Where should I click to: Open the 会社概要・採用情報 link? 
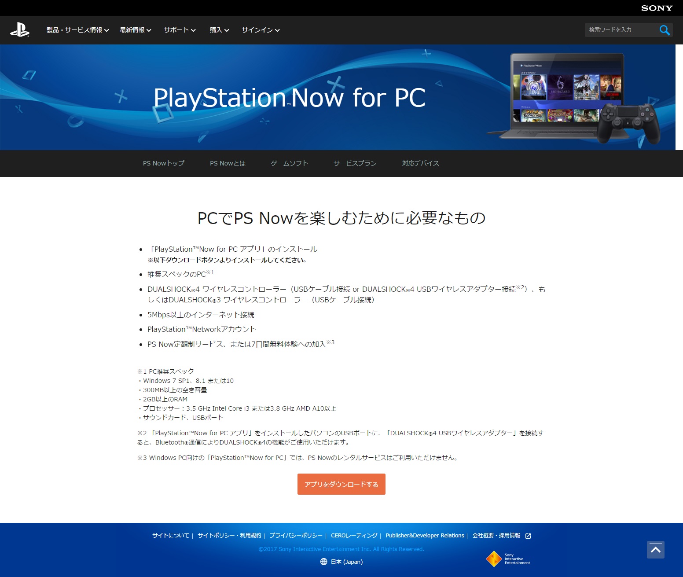(496, 536)
